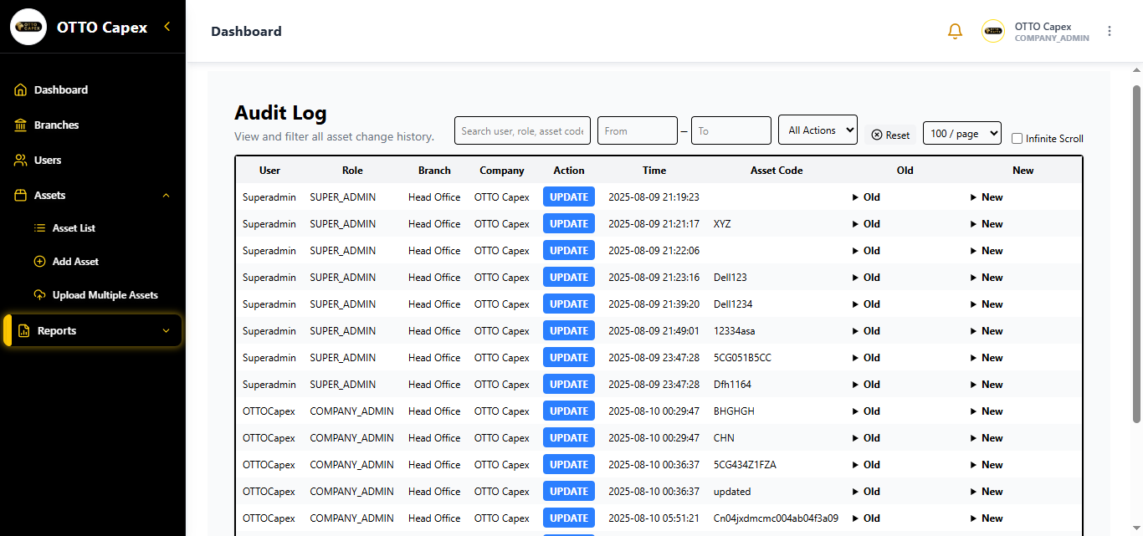Click in the search user, role, asset code box
The height and width of the screenshot is (536, 1143).
click(522, 130)
